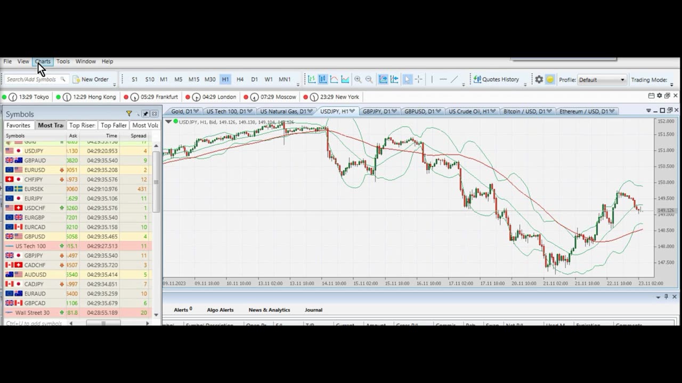Image resolution: width=682 pixels, height=383 pixels.
Task: Open the Tokyo clock icon
Action: (13, 97)
